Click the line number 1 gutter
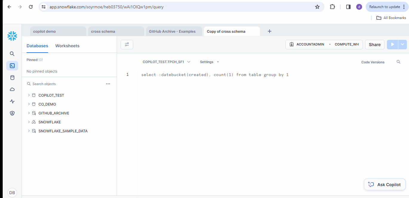Viewport: 409px width, 198px height. 127,75
